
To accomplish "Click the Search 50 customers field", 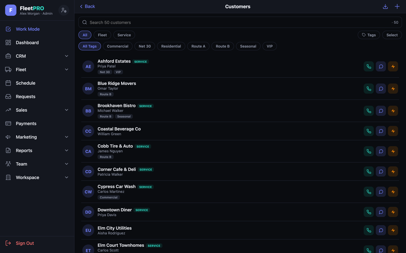I will (240, 23).
